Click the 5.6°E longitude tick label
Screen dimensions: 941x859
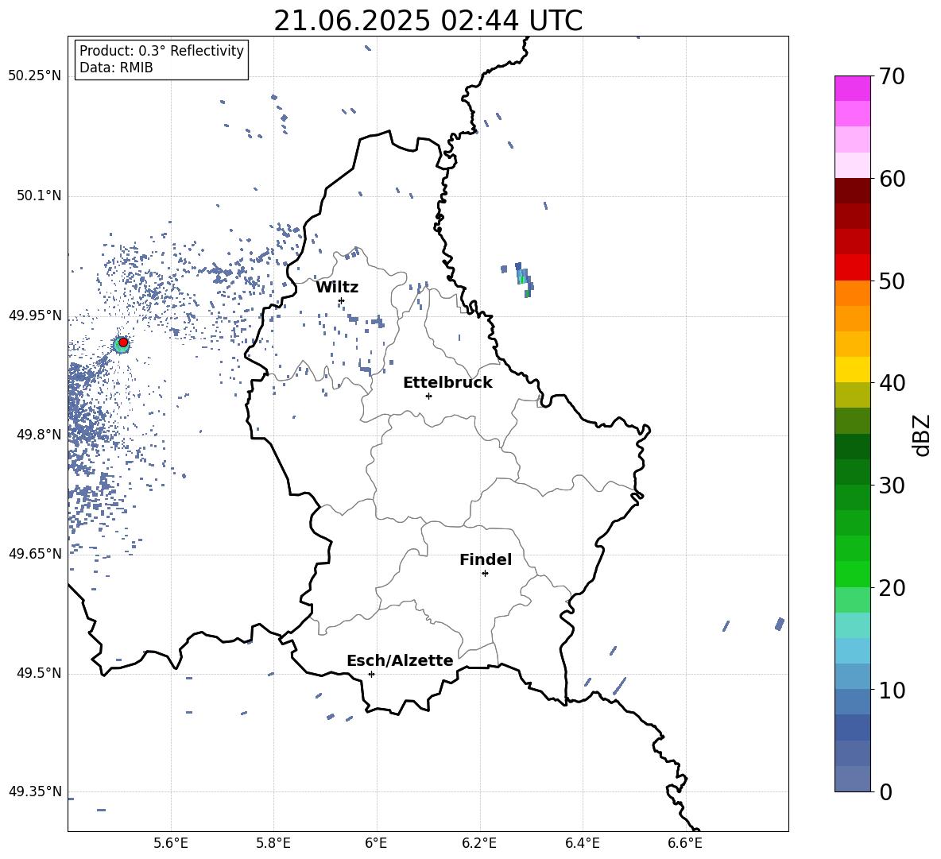coord(171,843)
